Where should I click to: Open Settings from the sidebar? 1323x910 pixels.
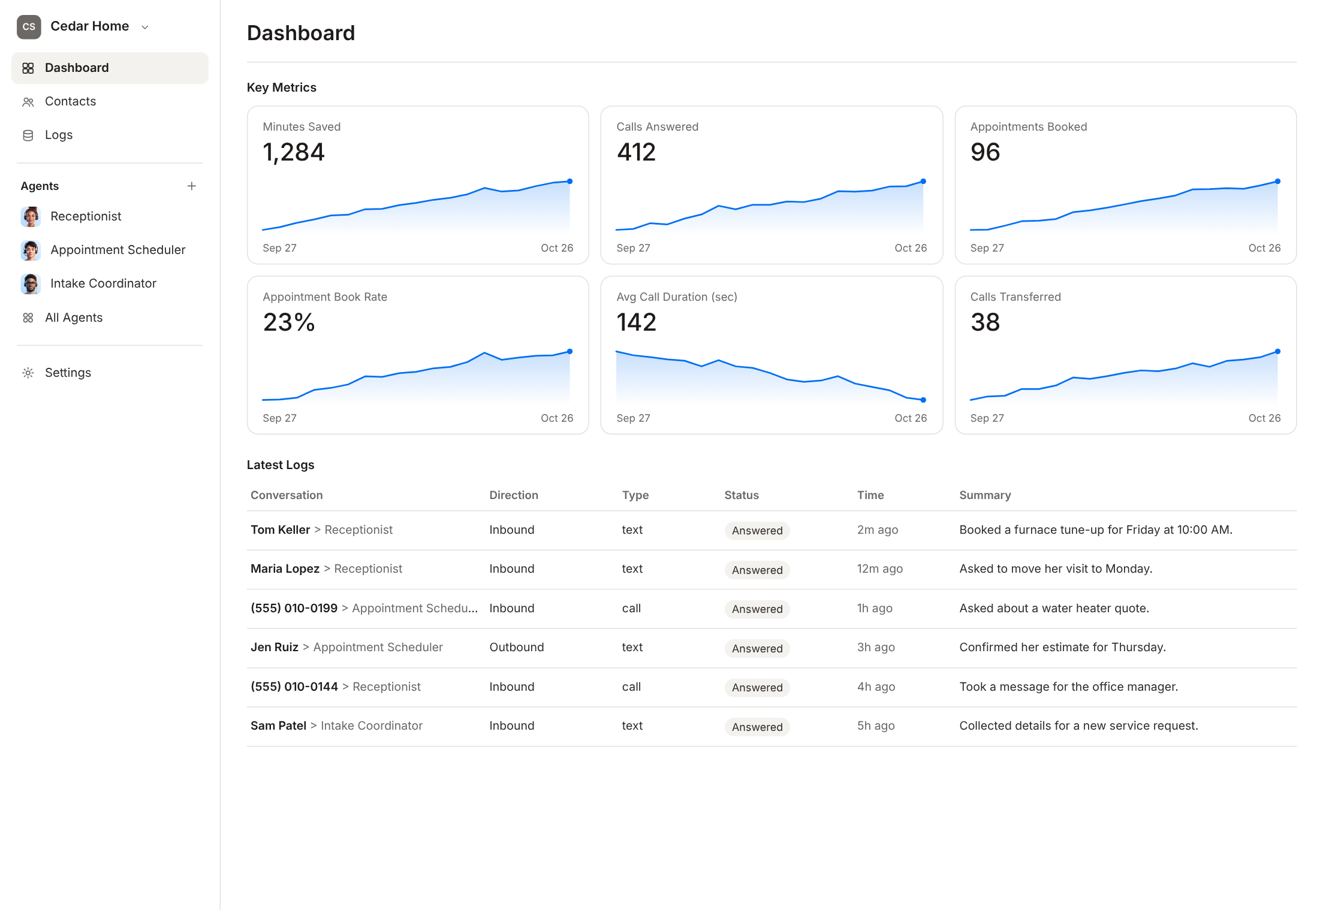(x=110, y=373)
